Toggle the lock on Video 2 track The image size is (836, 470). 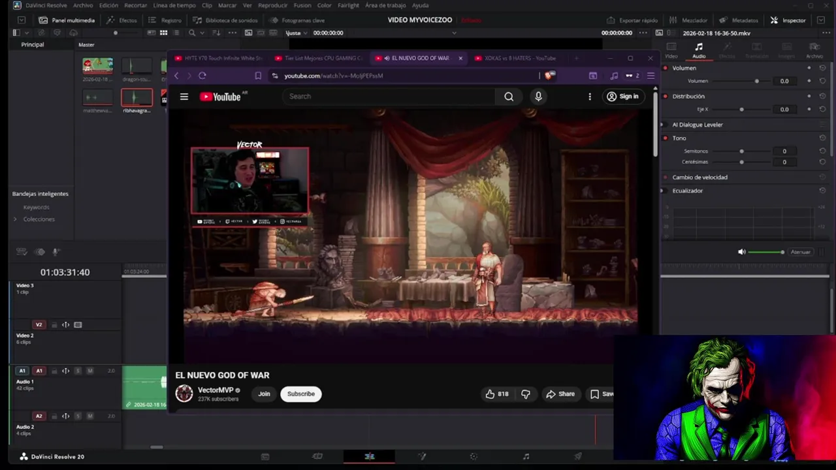tap(54, 325)
